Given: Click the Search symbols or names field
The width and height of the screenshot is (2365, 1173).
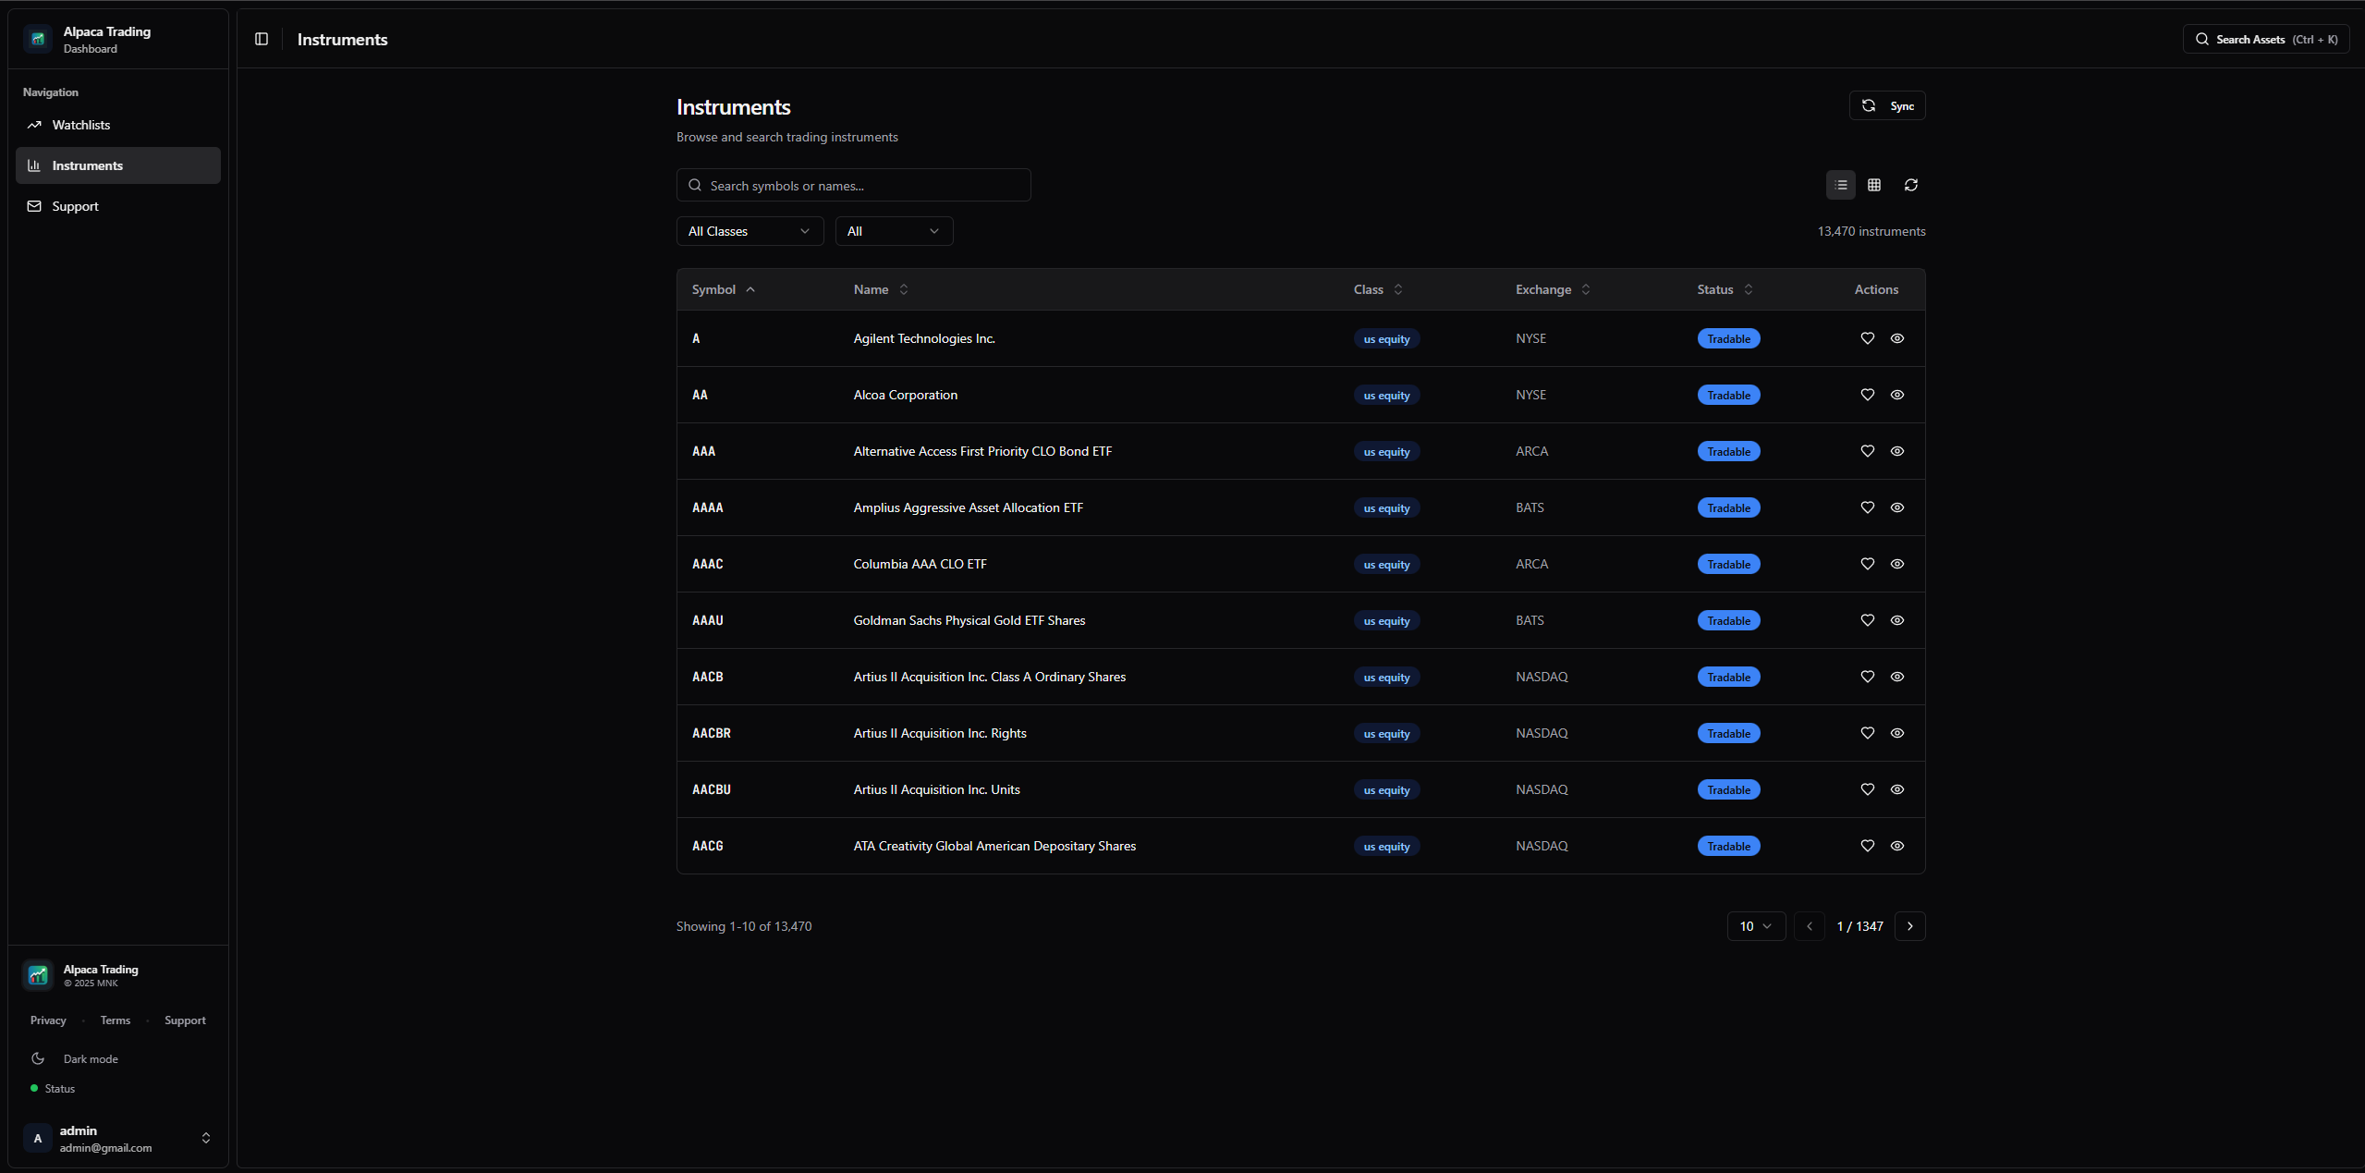Looking at the screenshot, I should [853, 186].
